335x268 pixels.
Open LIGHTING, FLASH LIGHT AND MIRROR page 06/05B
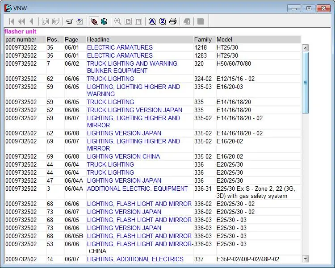pyautogui.click(x=139, y=236)
